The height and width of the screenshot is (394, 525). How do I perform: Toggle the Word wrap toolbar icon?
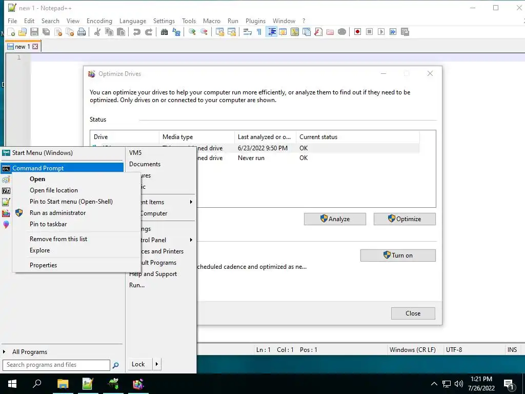tap(248, 32)
